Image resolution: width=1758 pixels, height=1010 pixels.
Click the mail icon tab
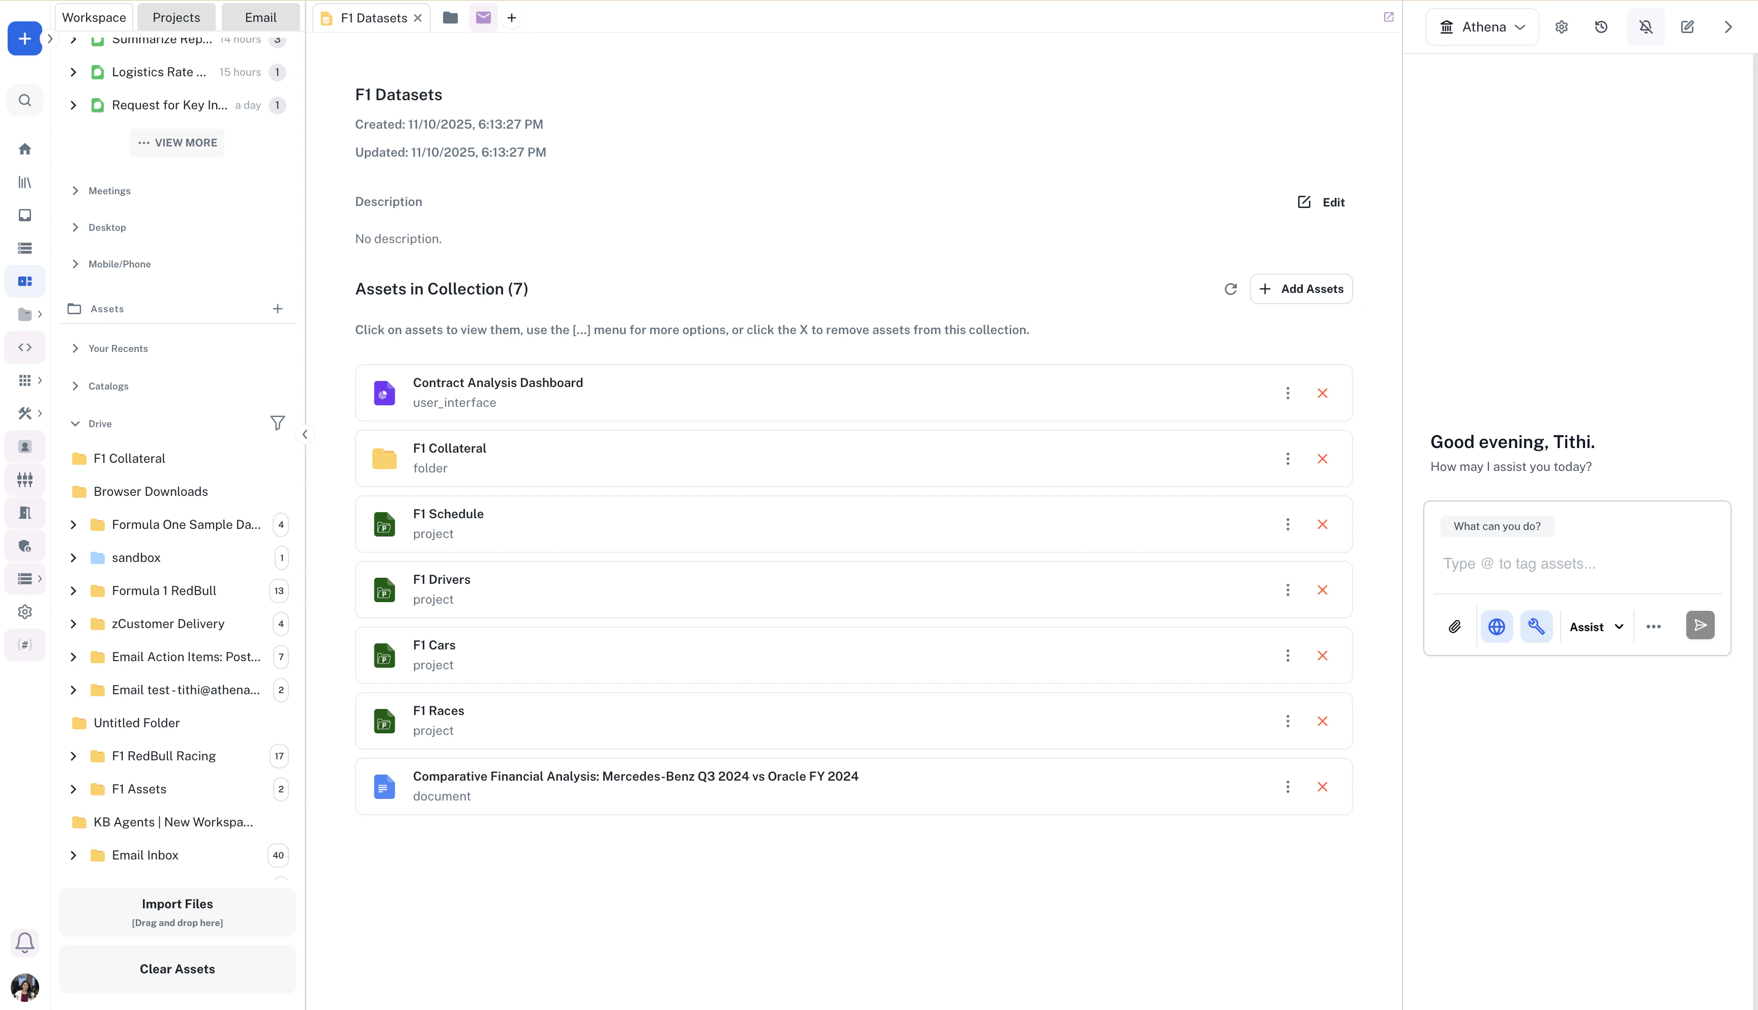tap(483, 17)
